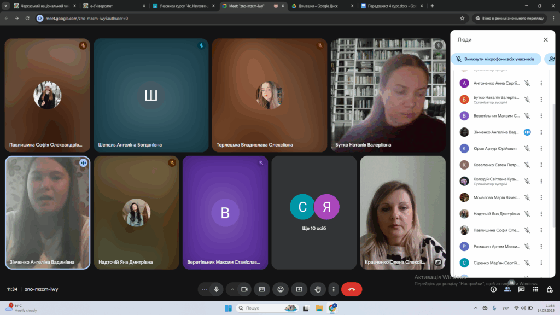This screenshot has height=315, width=560.
Task: Click the share screen icon
Action: click(x=299, y=289)
